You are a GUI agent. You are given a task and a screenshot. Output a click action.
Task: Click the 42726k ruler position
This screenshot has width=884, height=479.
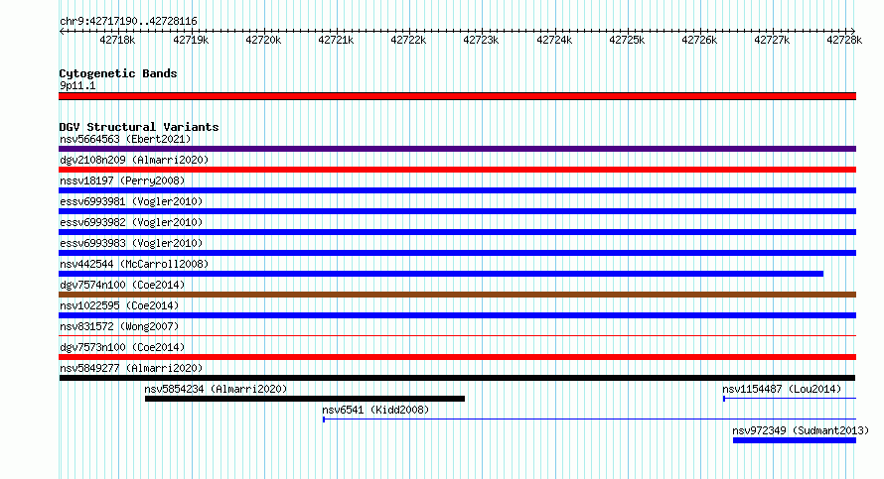[699, 40]
